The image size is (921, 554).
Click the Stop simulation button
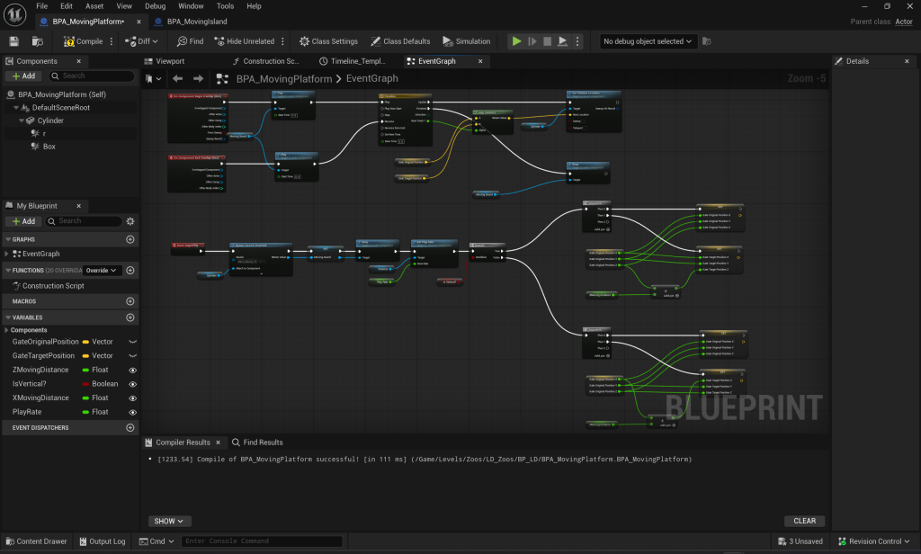coord(547,41)
